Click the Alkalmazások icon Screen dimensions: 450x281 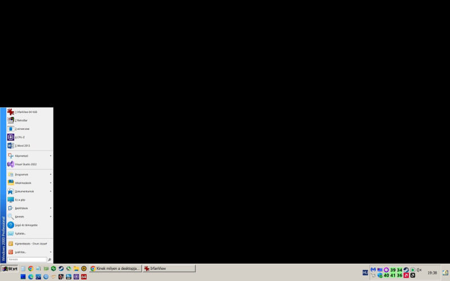[11, 183]
